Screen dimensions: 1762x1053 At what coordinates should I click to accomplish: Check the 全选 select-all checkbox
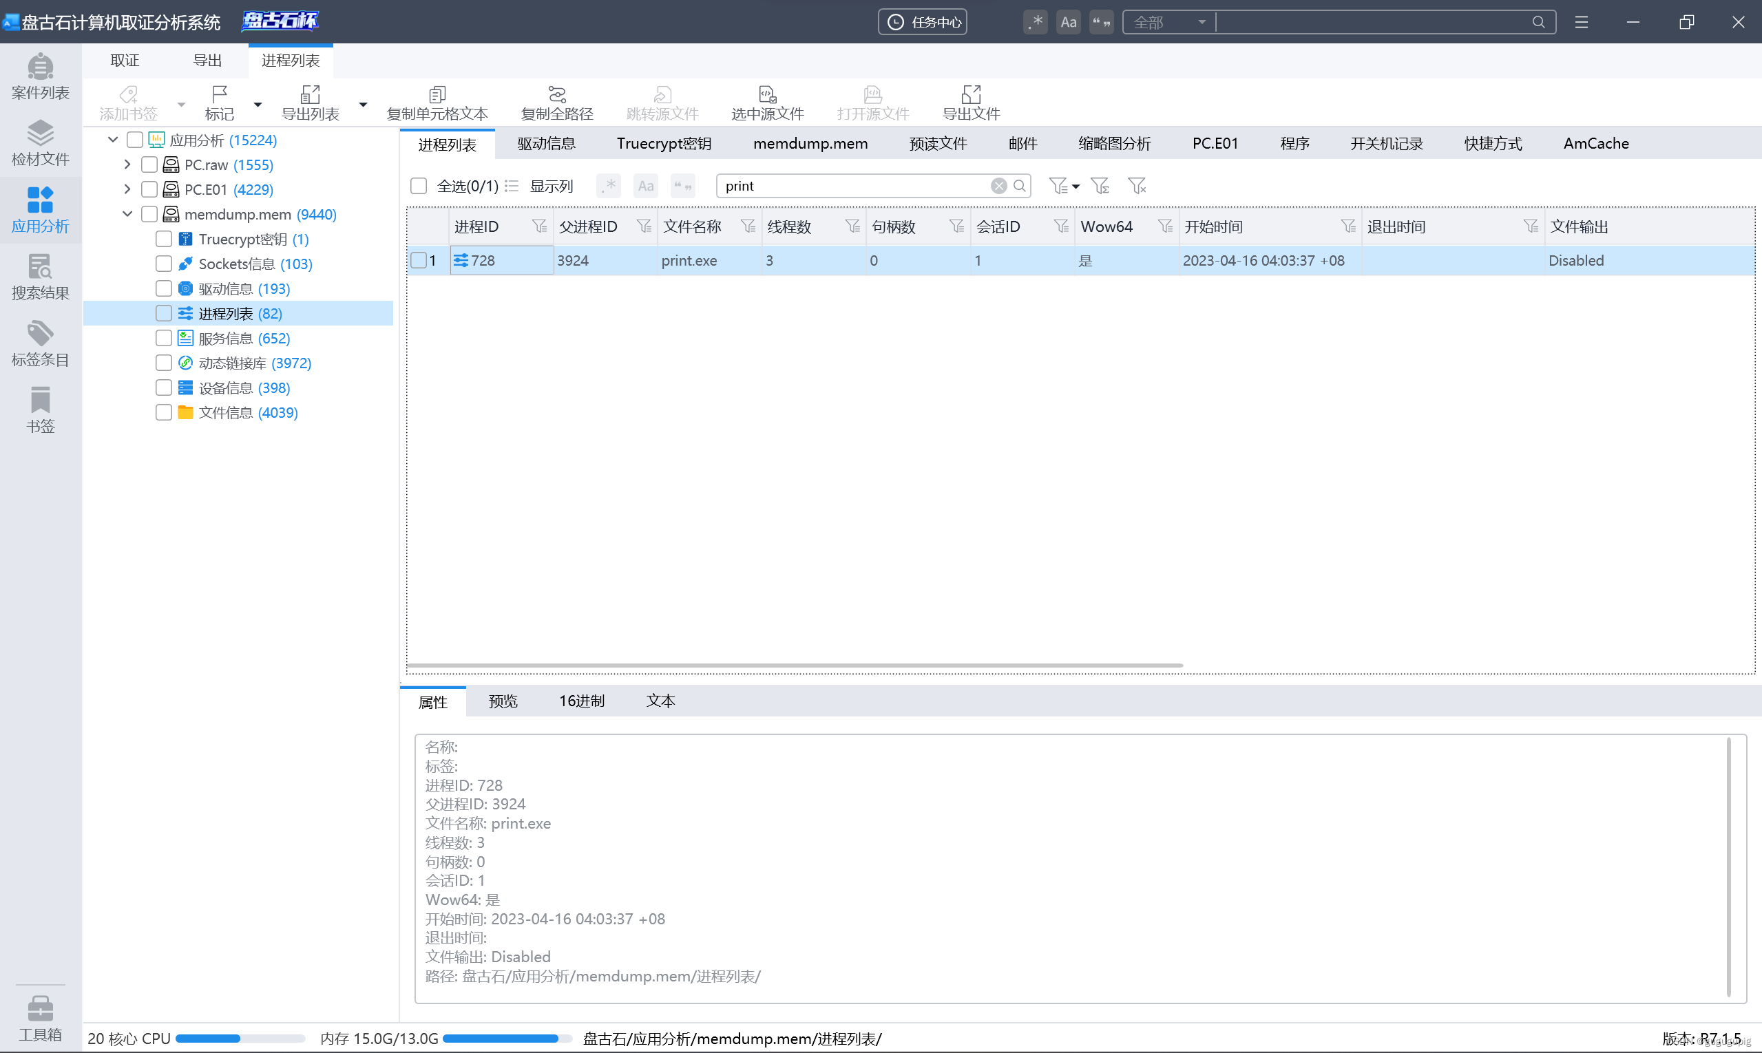click(419, 186)
